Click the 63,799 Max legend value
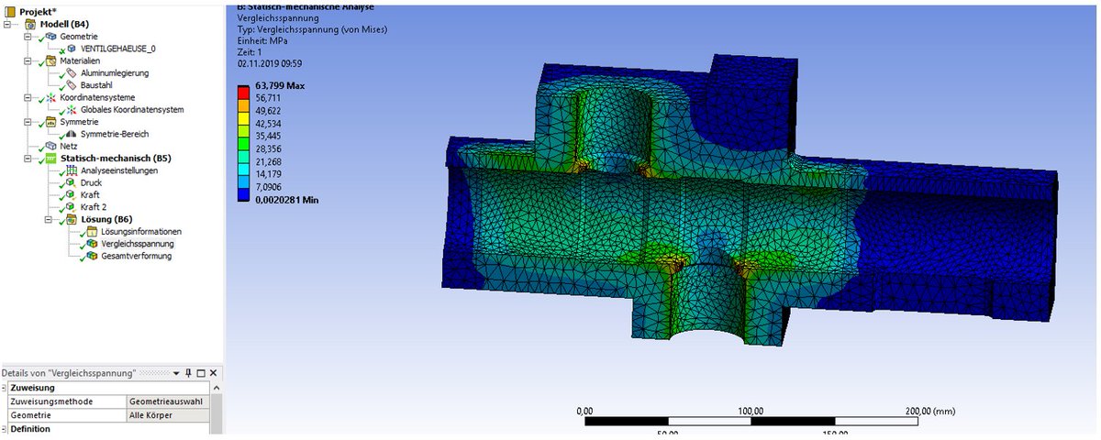 [280, 85]
